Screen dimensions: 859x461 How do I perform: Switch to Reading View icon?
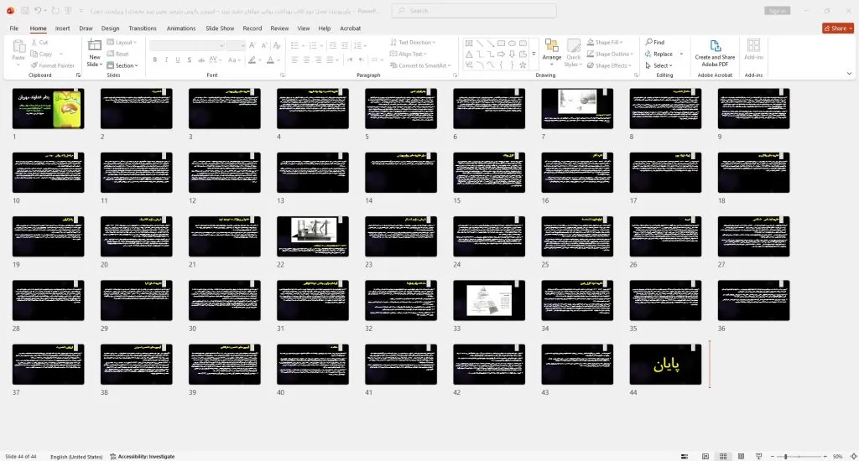[x=742, y=456]
